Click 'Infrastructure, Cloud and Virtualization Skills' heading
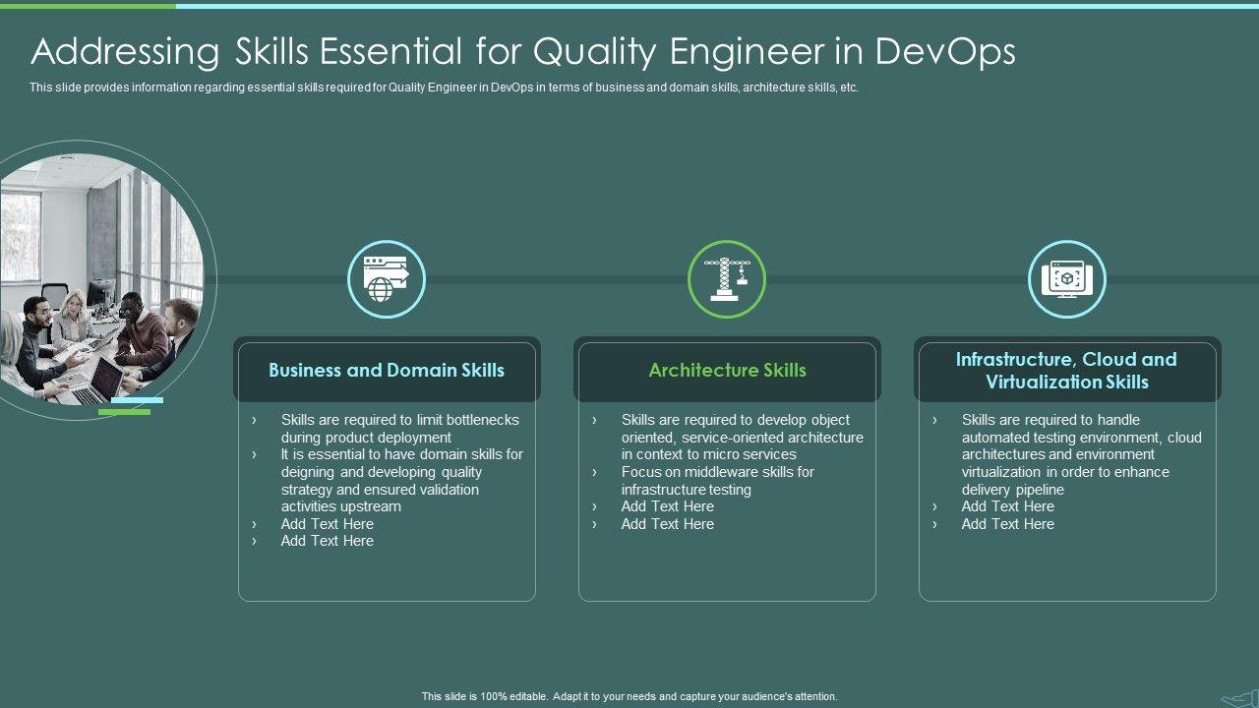This screenshot has height=708, width=1259. pyautogui.click(x=1067, y=371)
